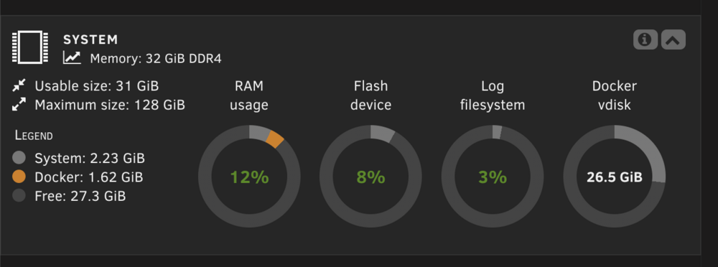
Task: Click the Flash device donut chart
Action: point(371,177)
